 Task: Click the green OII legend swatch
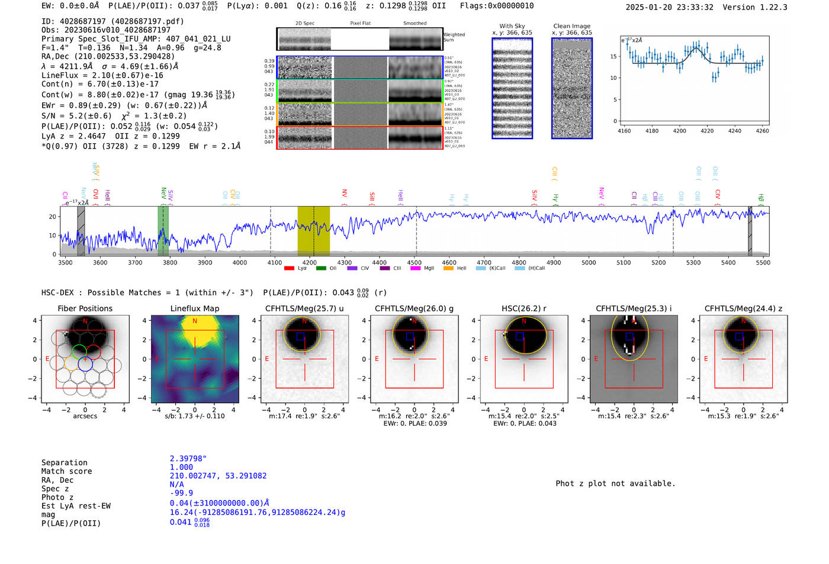click(x=321, y=269)
